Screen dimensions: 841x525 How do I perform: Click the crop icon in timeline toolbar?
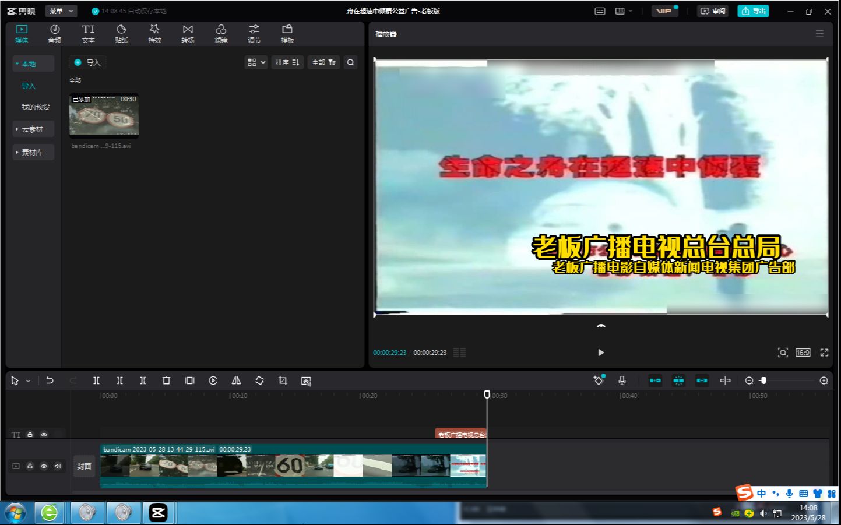pos(283,380)
